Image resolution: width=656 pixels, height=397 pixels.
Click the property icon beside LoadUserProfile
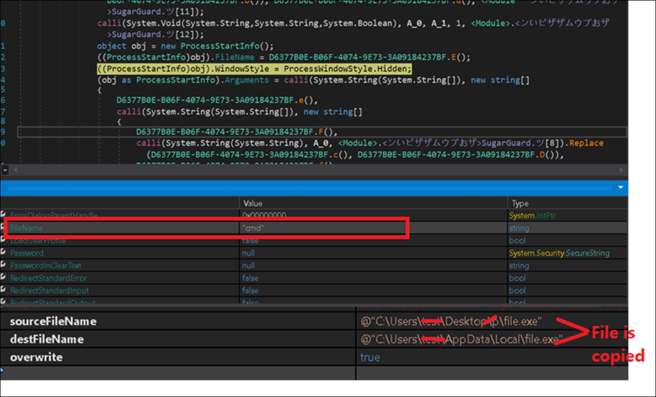tap(4, 240)
